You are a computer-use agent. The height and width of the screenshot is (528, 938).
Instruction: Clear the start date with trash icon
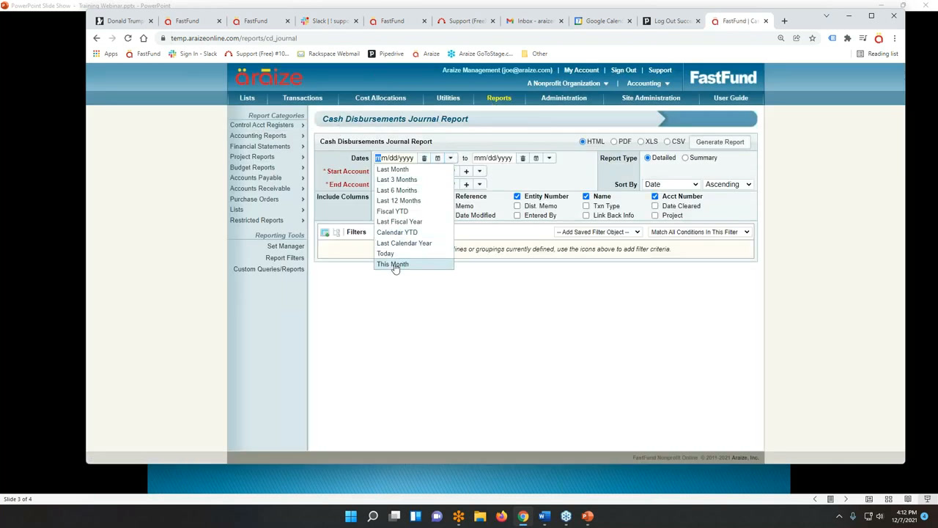tap(424, 158)
